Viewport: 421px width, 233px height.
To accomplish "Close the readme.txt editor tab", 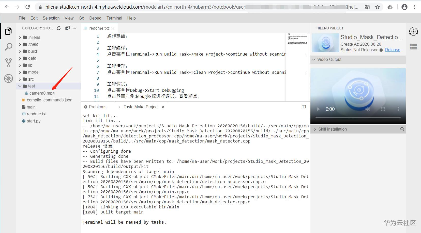I will coord(113,28).
